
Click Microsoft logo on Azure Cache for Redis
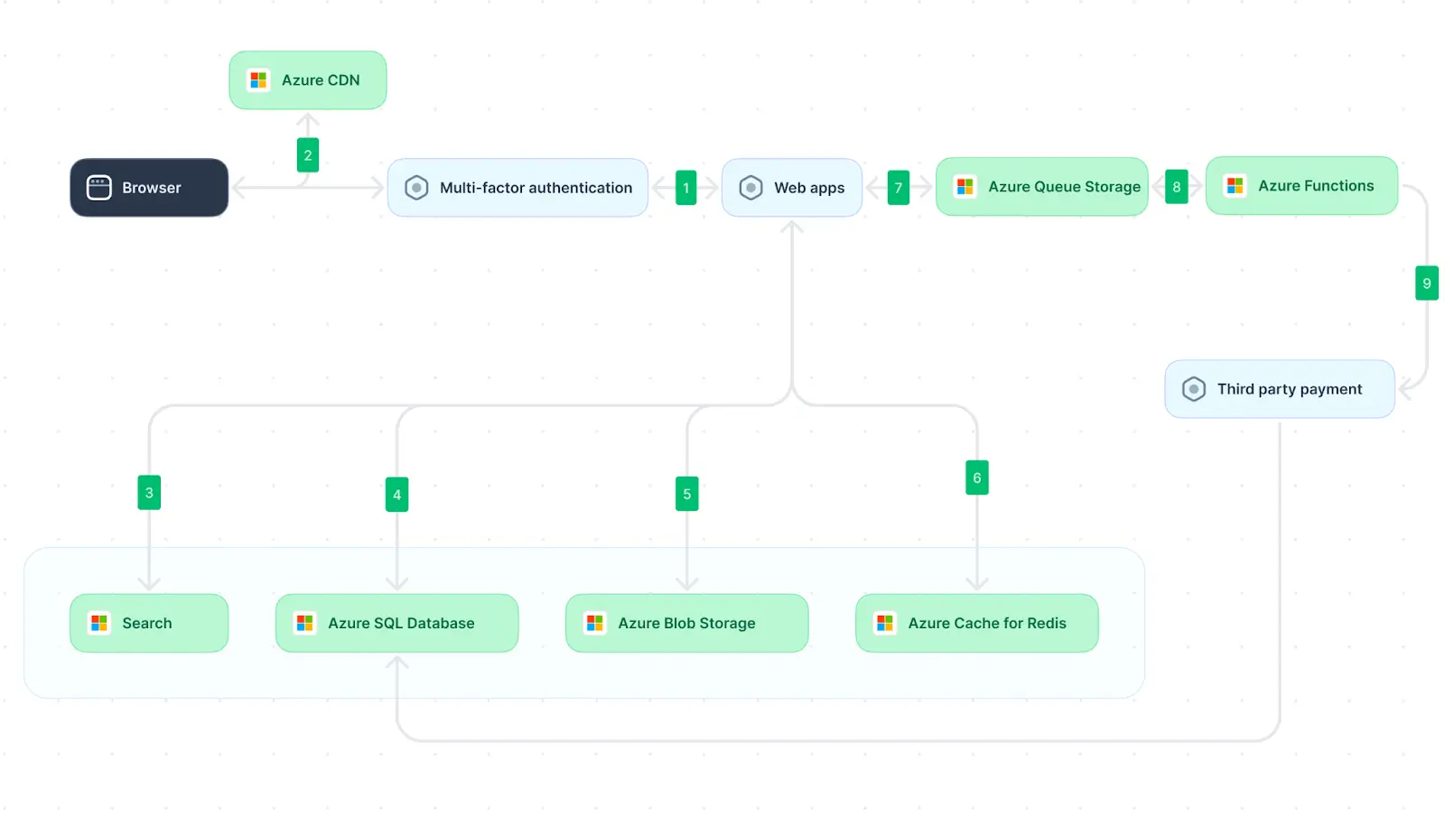coord(884,623)
